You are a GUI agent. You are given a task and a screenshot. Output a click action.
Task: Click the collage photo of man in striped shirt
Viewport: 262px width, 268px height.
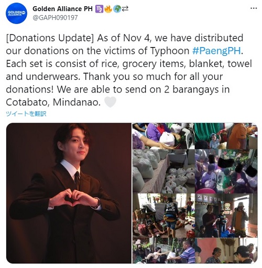pos(163,251)
